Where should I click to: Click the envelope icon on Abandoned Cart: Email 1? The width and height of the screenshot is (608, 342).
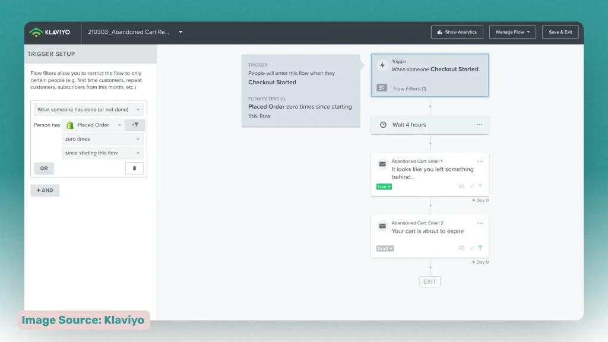click(382, 164)
